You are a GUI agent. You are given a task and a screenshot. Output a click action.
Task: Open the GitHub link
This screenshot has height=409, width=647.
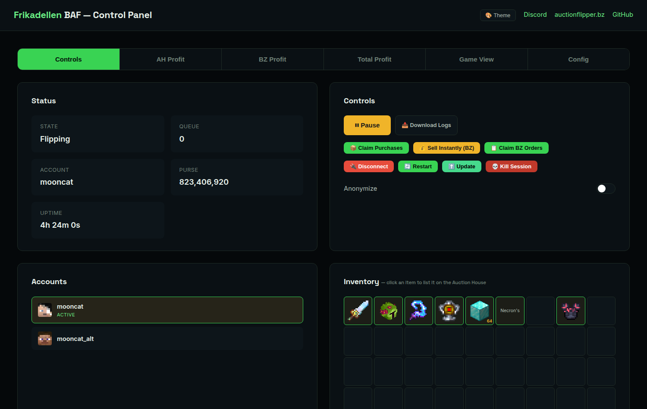pos(623,15)
